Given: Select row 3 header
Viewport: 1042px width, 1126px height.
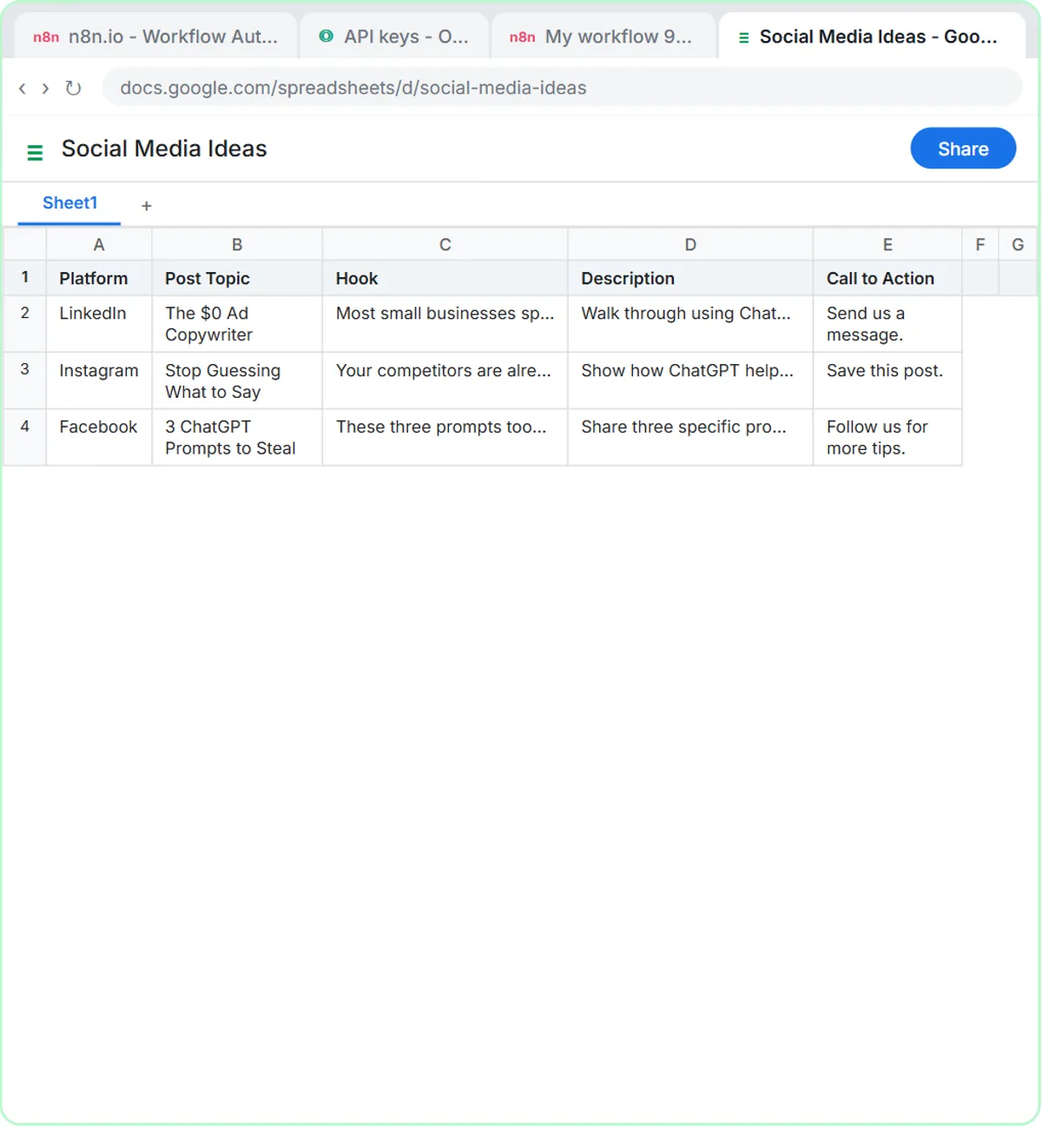Looking at the screenshot, I should click(x=25, y=381).
